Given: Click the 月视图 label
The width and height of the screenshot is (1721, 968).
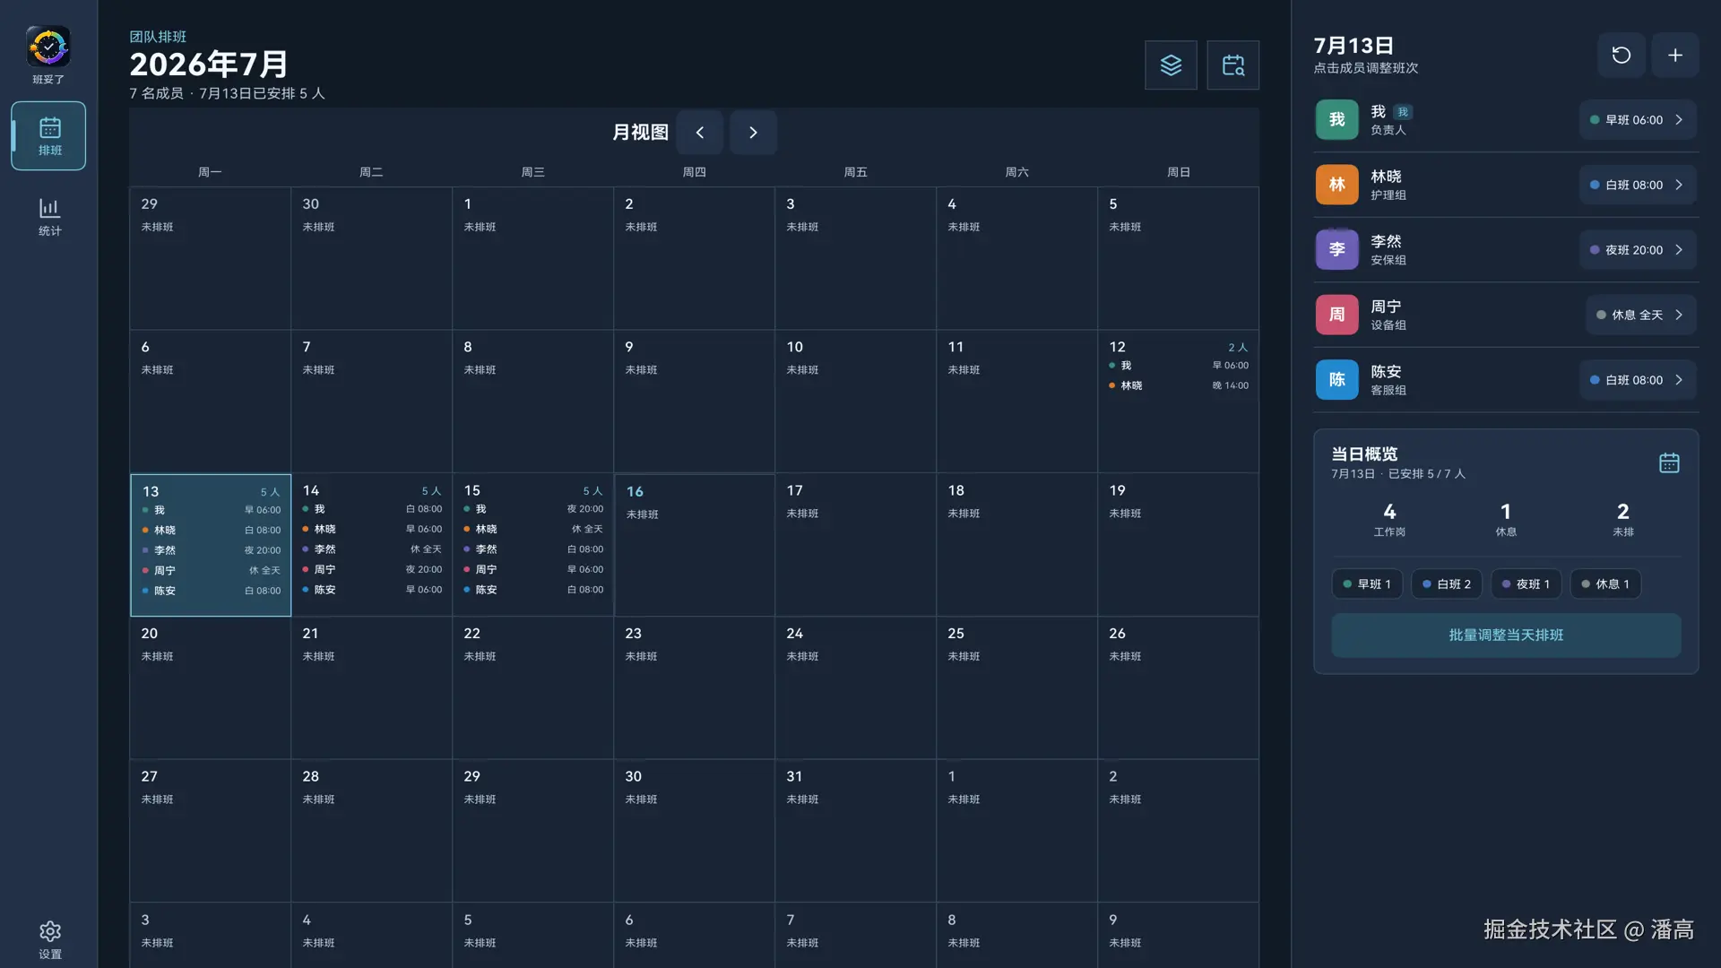Looking at the screenshot, I should pos(640,133).
